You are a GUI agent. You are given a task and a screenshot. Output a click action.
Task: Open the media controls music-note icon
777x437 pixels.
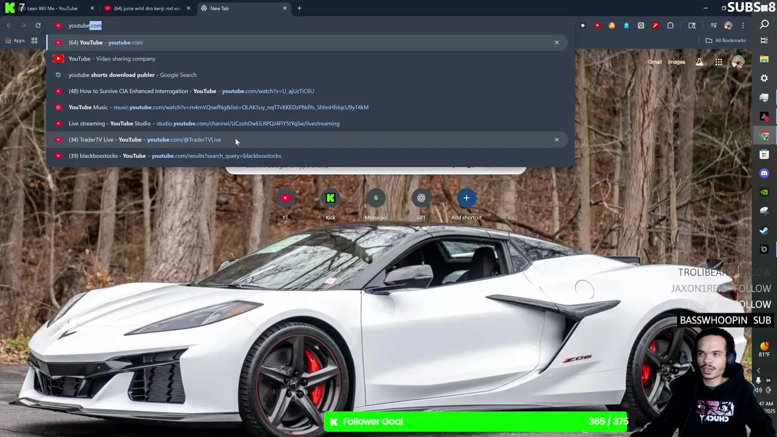(714, 25)
